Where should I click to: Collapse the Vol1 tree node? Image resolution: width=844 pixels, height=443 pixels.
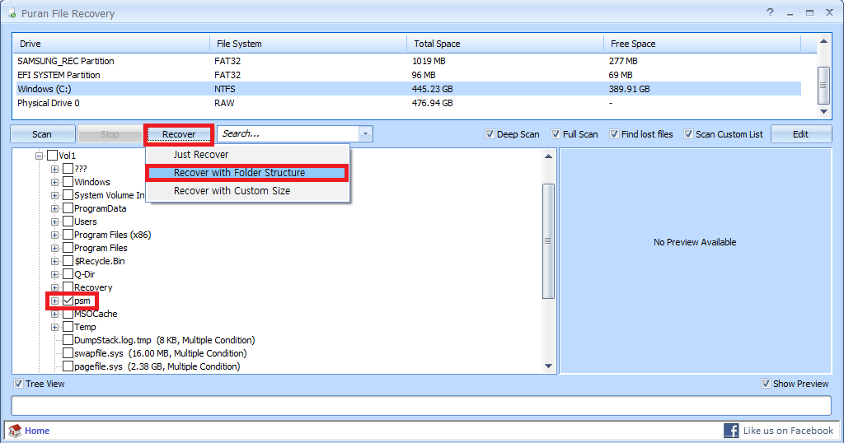click(x=40, y=156)
